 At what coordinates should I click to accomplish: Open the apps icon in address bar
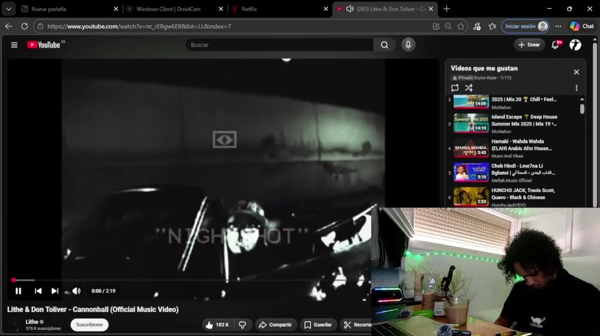point(436,26)
